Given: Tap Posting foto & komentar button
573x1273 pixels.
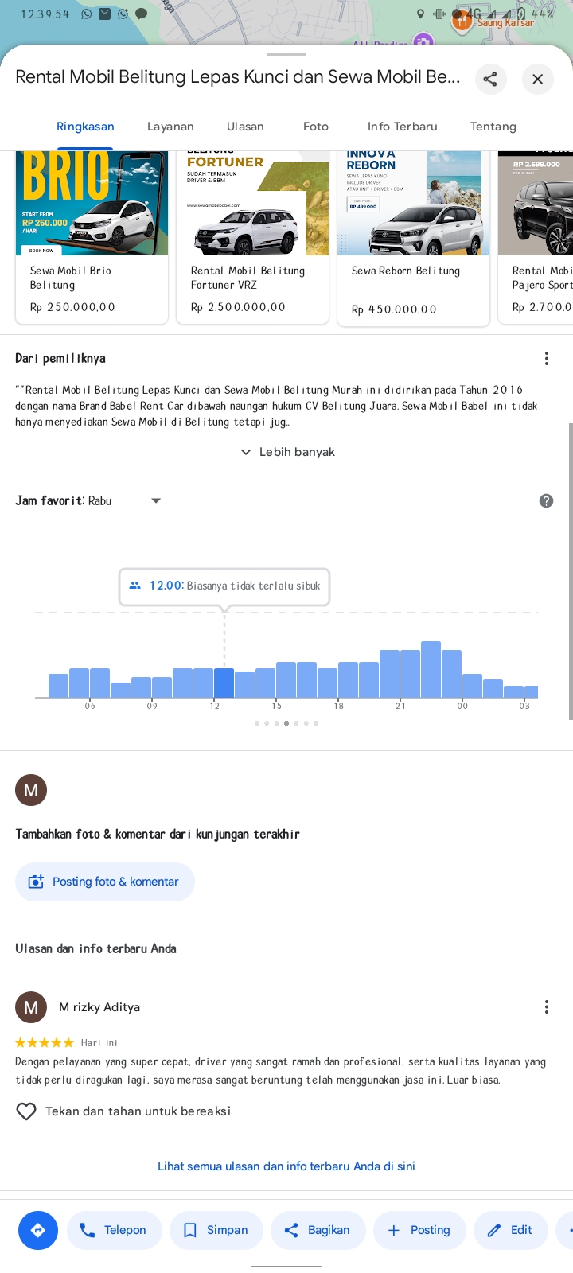Looking at the screenshot, I should pyautogui.click(x=105, y=882).
